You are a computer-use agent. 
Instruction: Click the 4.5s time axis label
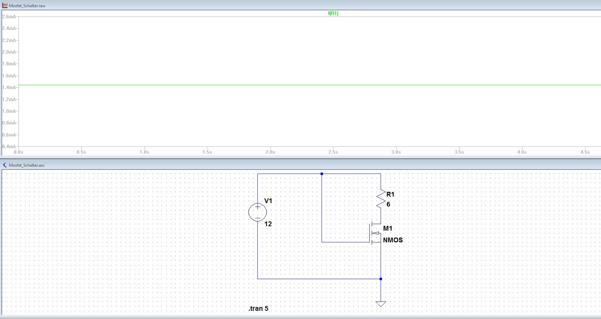click(585, 152)
